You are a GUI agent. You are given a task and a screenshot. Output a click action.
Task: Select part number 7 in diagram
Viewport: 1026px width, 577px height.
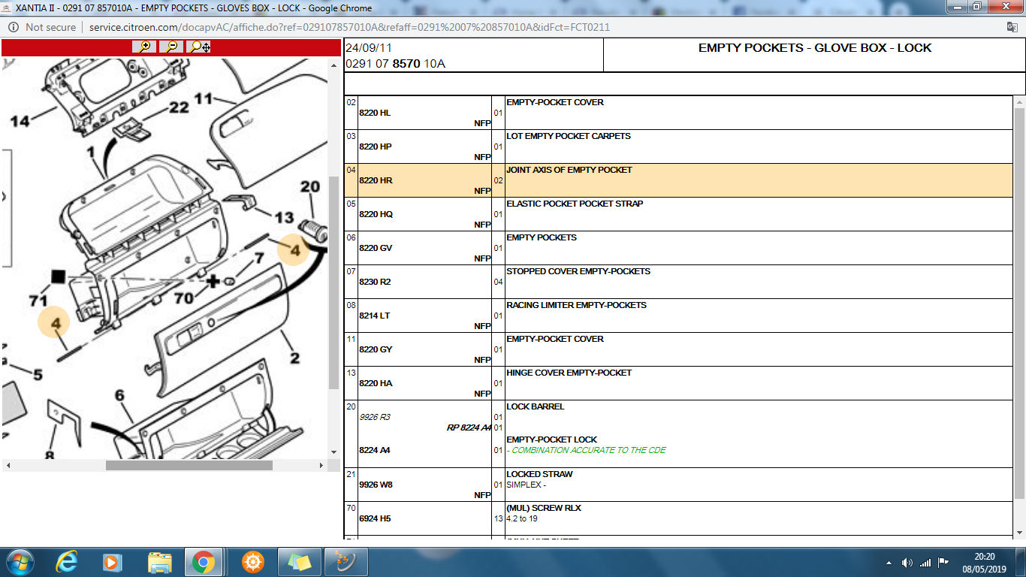coord(259,258)
